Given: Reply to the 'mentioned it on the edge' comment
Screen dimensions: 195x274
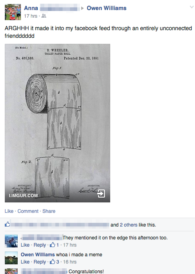Looking at the screenshot, I should pos(40,245).
